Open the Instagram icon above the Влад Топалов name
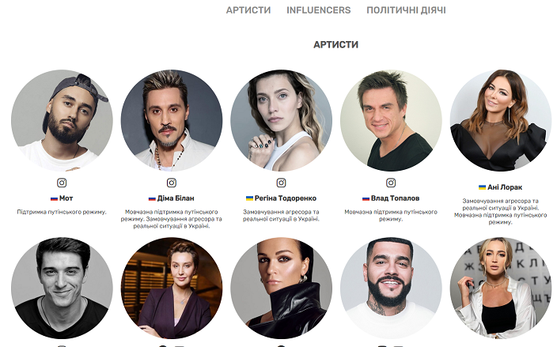The width and height of the screenshot is (557, 347). click(391, 183)
